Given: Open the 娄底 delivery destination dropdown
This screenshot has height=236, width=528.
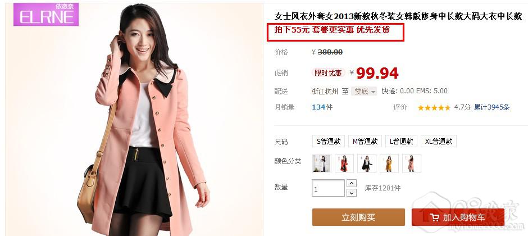Looking at the screenshot, I should coord(364,91).
